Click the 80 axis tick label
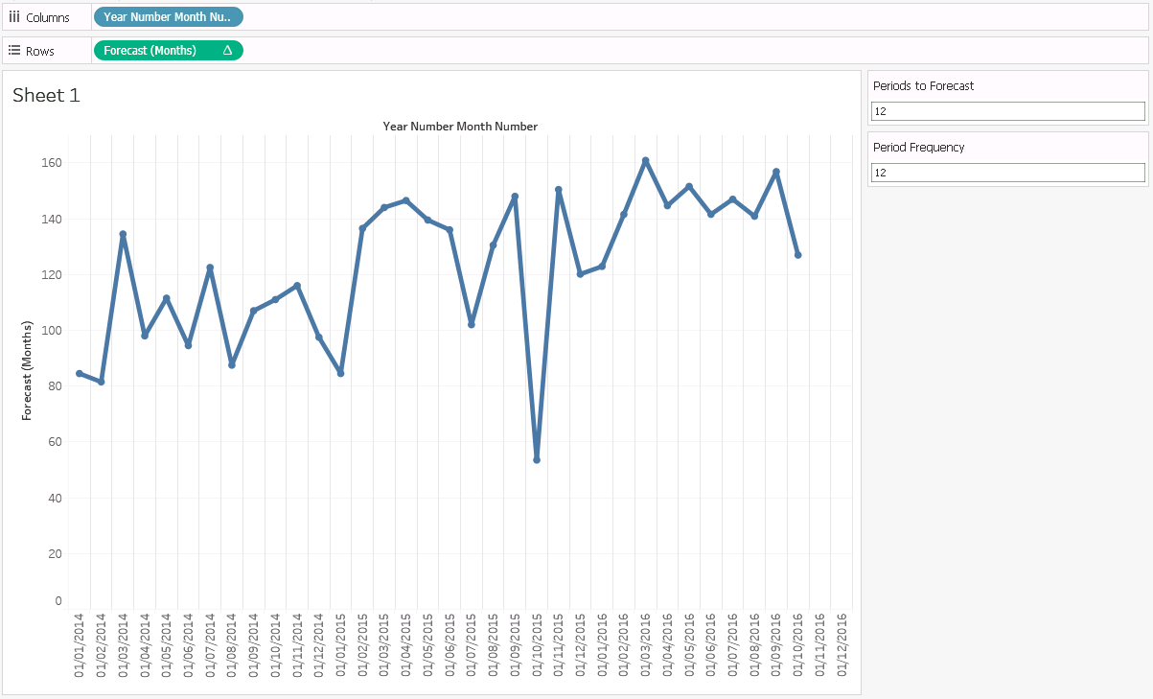 click(x=55, y=386)
